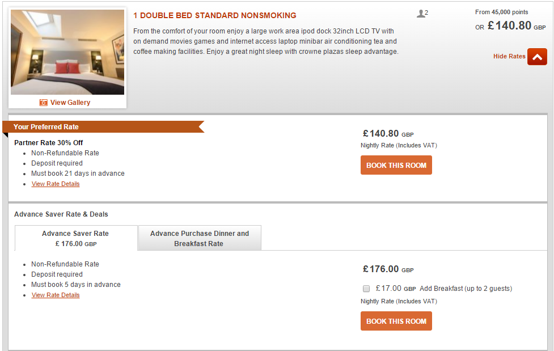Screen dimensions: 554x351
Task: Switch to Advance Purchase Dinner and Breakfast Rate tab
Action: pyautogui.click(x=200, y=238)
